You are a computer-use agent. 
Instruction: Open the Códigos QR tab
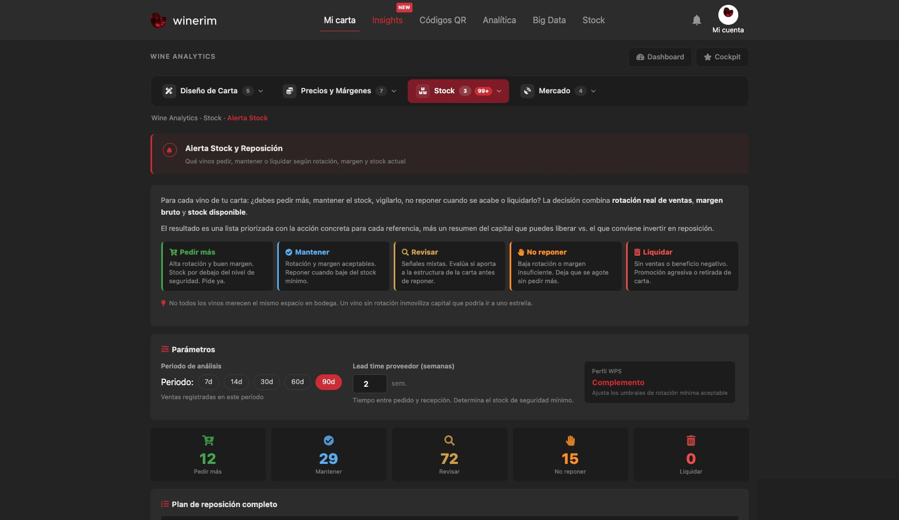(x=443, y=20)
